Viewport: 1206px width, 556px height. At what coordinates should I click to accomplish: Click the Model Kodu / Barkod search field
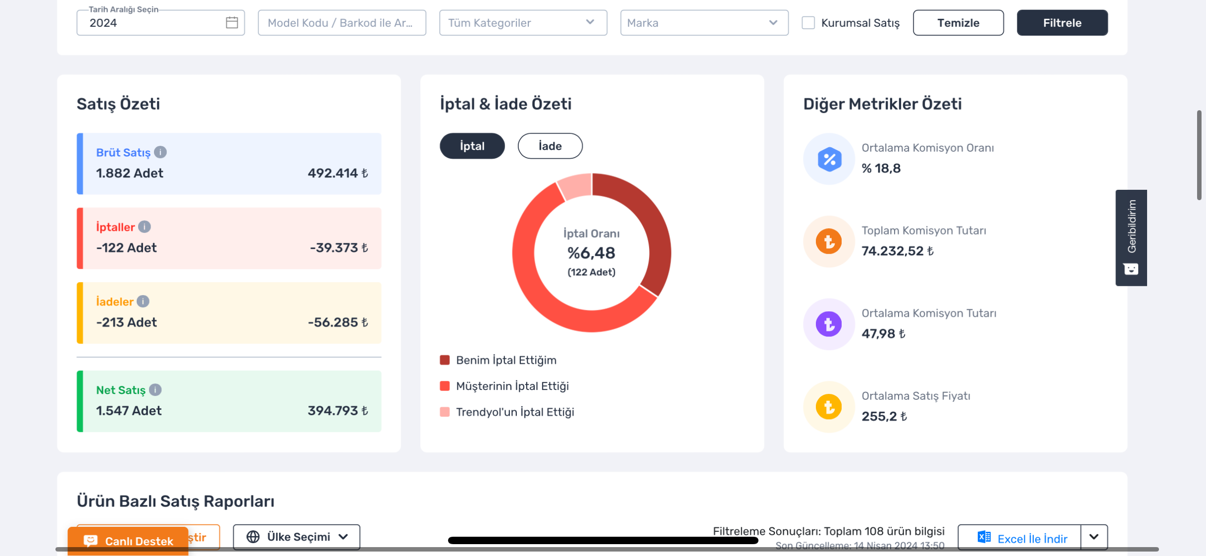[x=342, y=23]
